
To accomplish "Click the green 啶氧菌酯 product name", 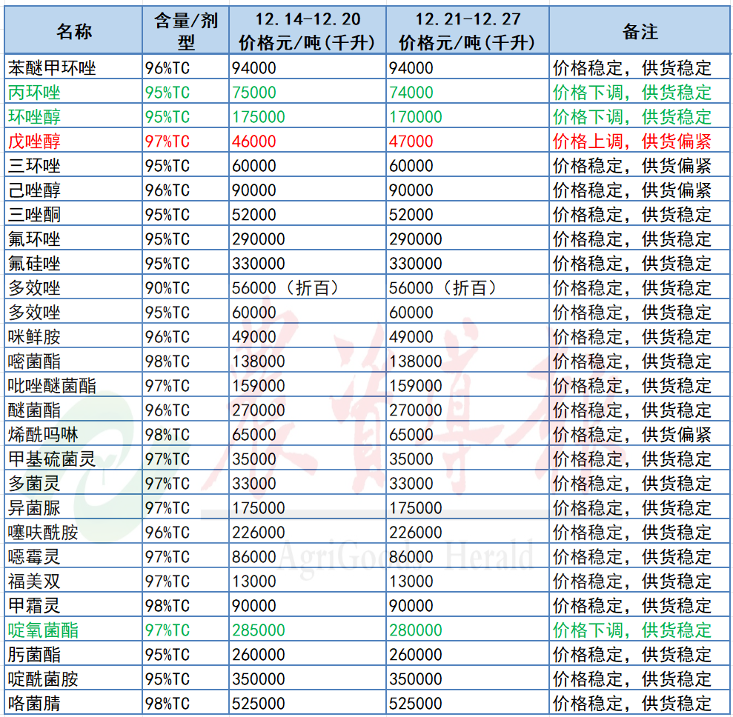I will coord(43,630).
